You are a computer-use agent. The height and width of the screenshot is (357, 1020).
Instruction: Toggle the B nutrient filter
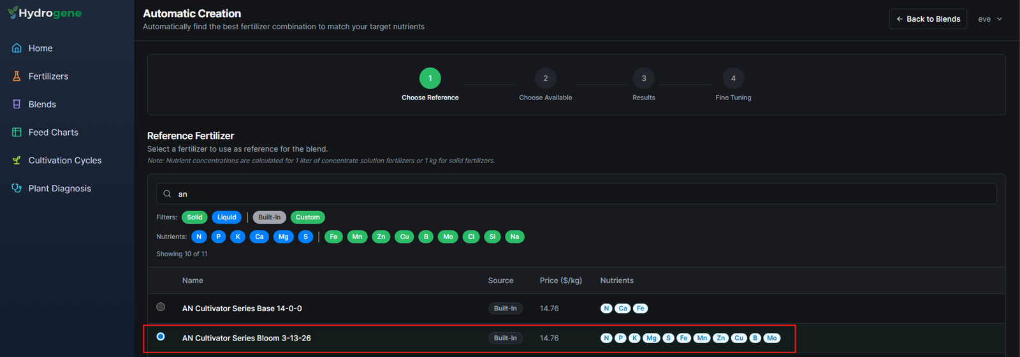[426, 237]
